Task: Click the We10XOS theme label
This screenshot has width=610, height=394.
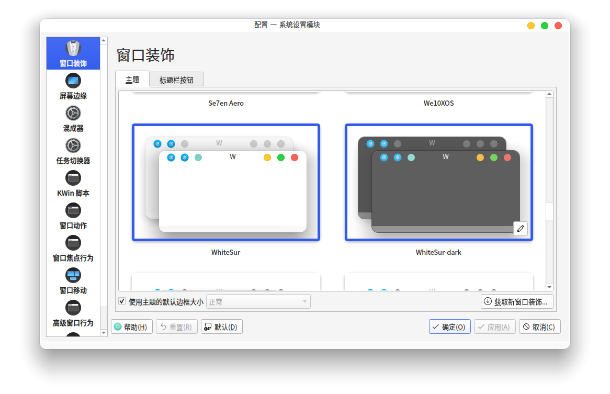Action: tap(438, 103)
